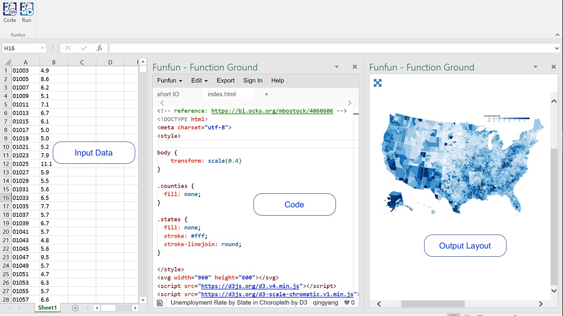Expand the output preview to full screen
Image resolution: width=563 pixels, height=316 pixels.
coord(378,83)
